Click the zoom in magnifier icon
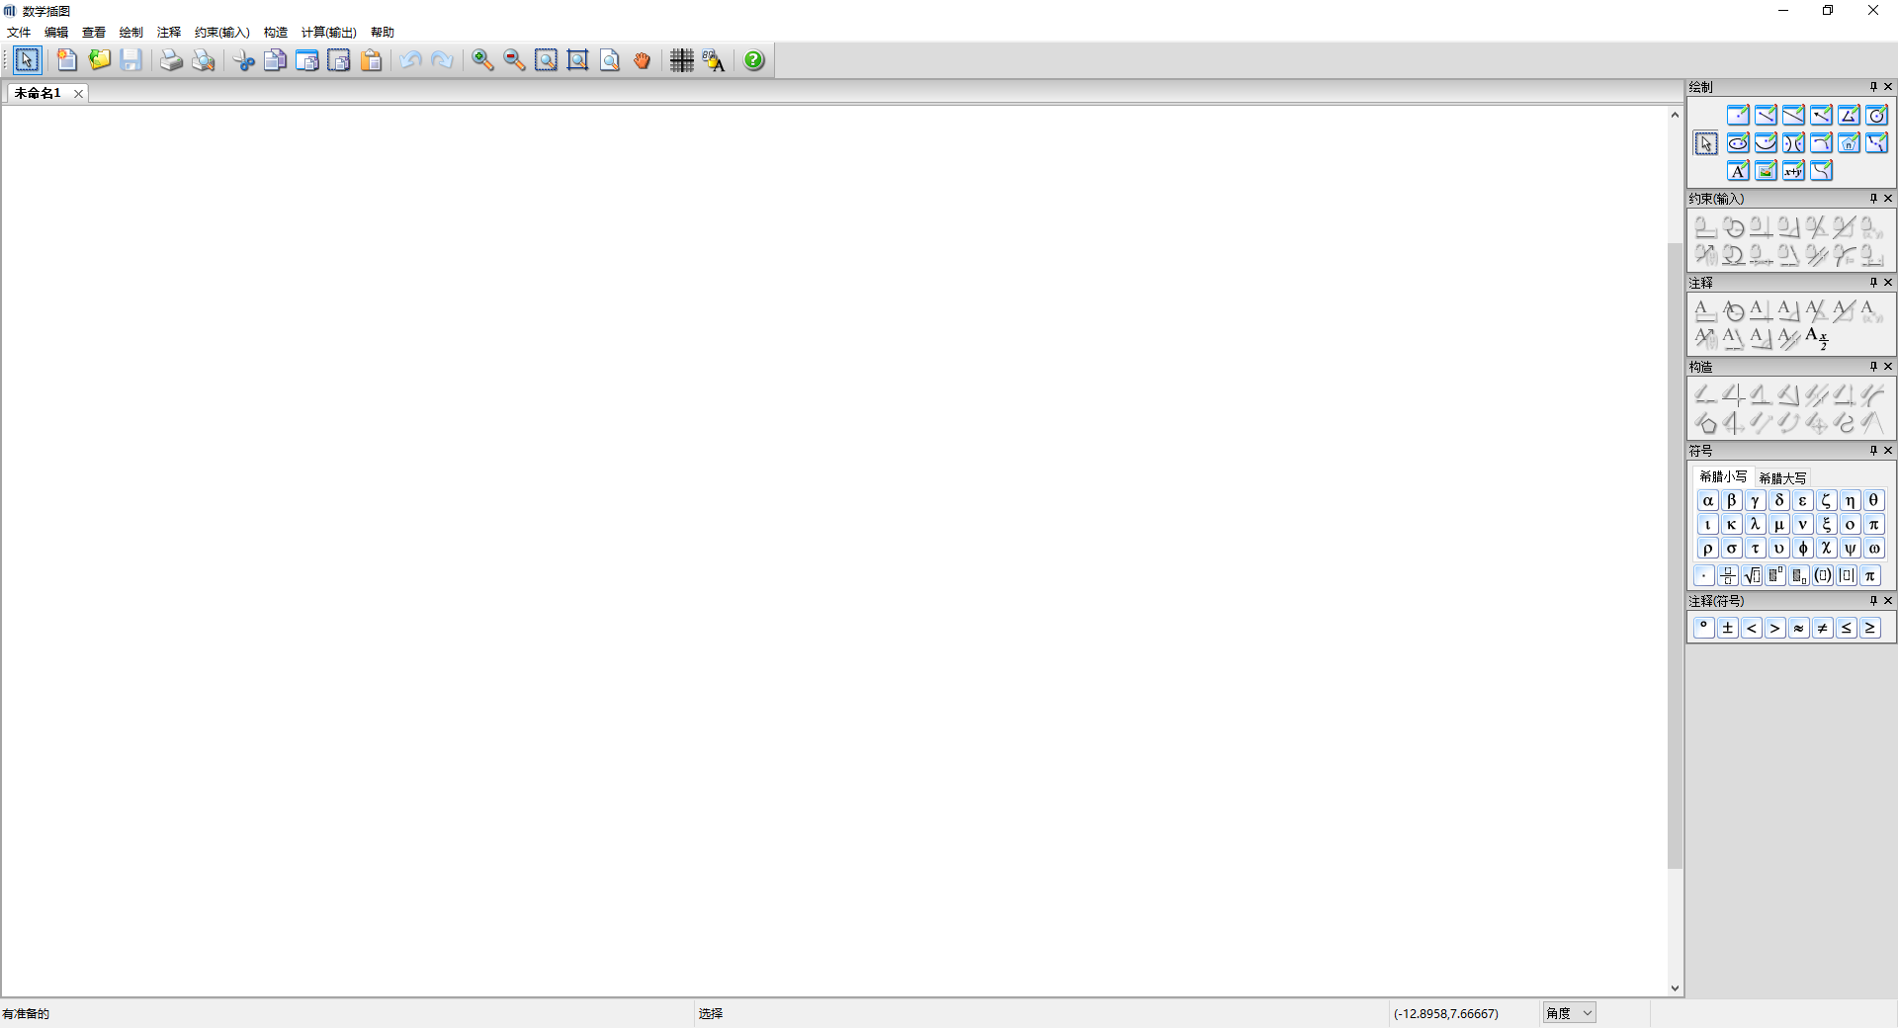Image resolution: width=1898 pixels, height=1028 pixels. pos(482,60)
